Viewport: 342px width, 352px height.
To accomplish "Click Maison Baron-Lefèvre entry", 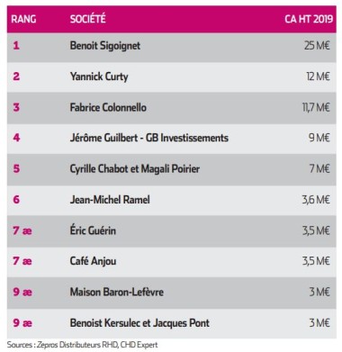I will tap(117, 292).
